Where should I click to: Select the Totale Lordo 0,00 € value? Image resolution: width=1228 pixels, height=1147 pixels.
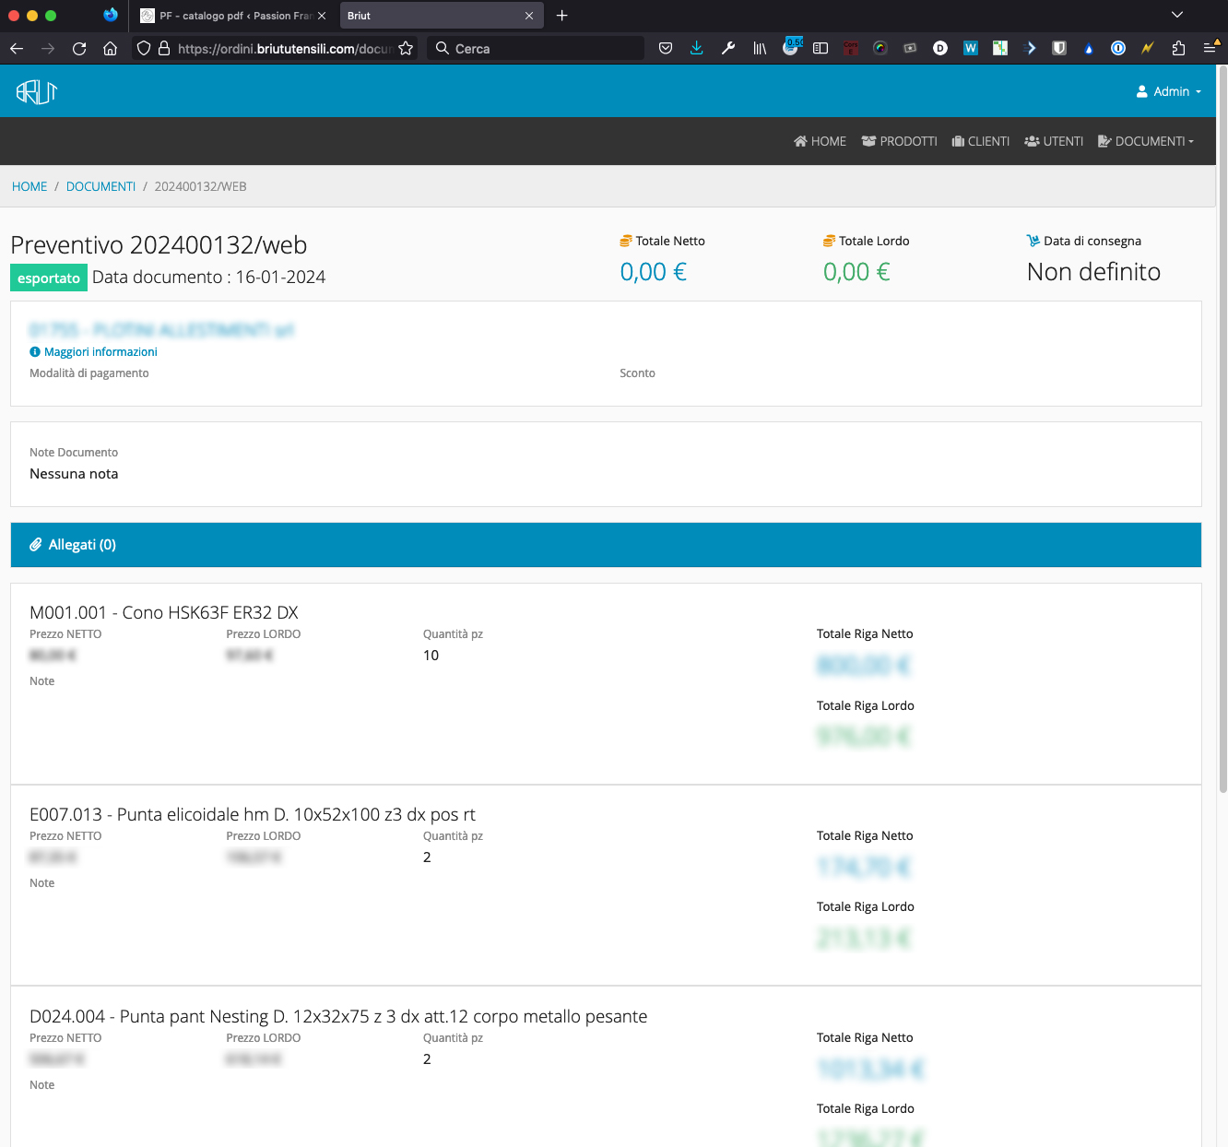[856, 272]
